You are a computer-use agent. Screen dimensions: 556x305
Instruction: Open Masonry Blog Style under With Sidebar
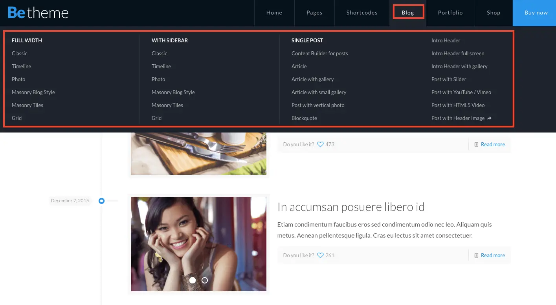[x=173, y=92]
